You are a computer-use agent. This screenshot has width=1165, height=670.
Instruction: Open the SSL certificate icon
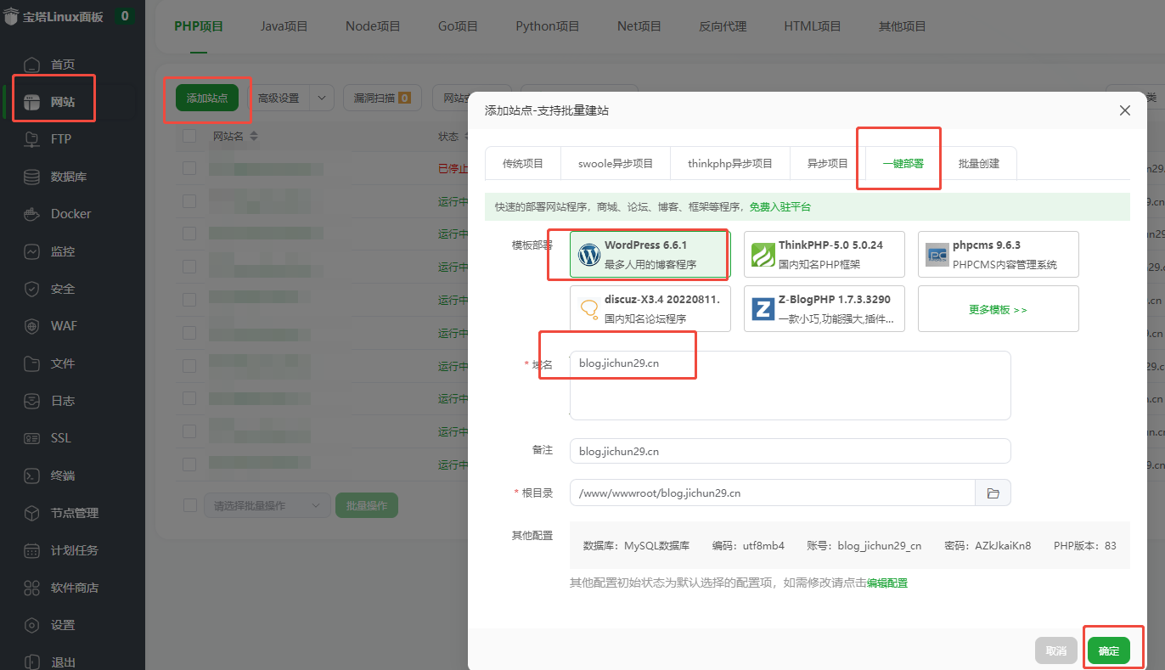tap(31, 438)
